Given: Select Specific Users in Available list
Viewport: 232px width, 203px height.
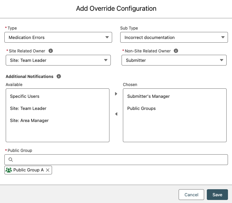Looking at the screenshot, I should [25, 96].
